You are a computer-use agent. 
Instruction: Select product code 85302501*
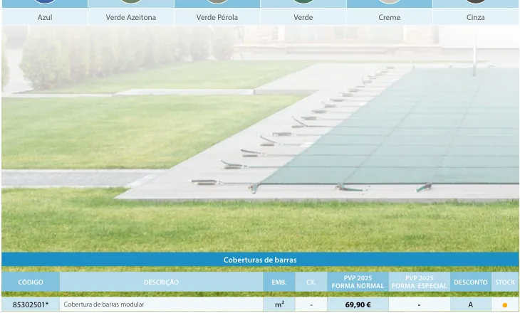tap(31, 304)
